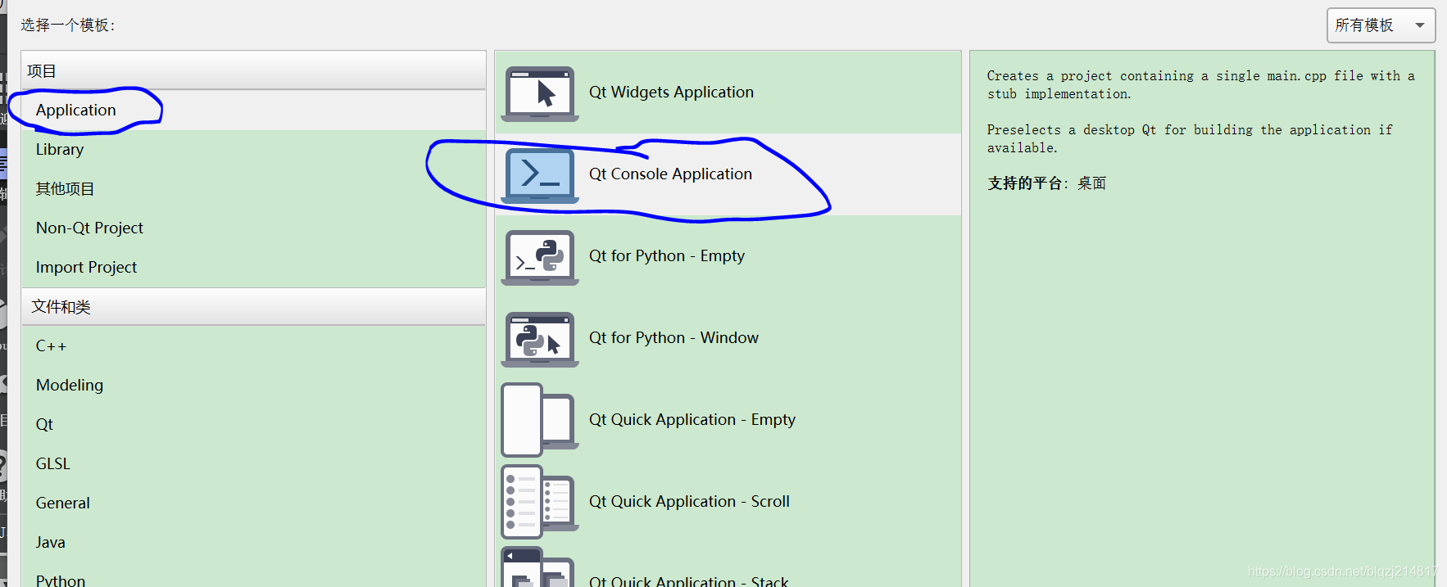Choose the Import Project category

253,267
